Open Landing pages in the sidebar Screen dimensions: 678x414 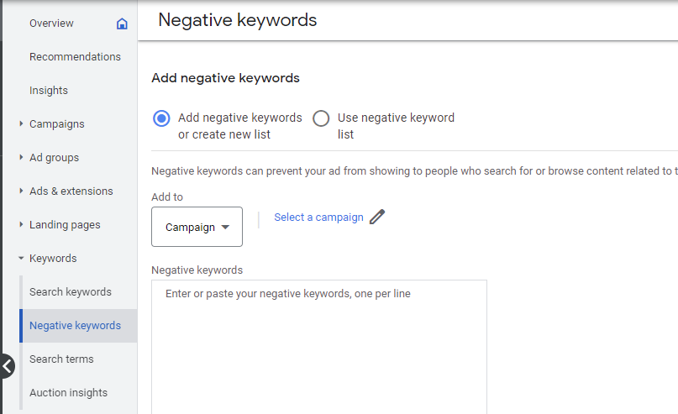pos(65,225)
